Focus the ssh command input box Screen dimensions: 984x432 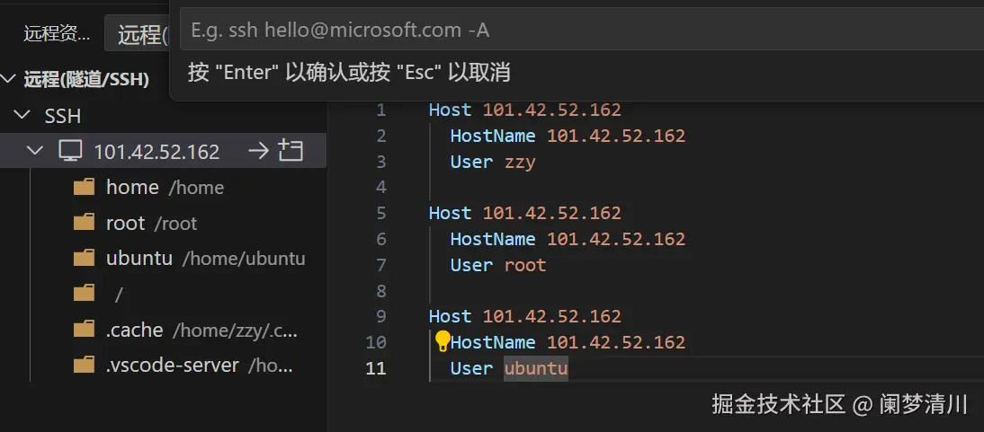point(576,31)
